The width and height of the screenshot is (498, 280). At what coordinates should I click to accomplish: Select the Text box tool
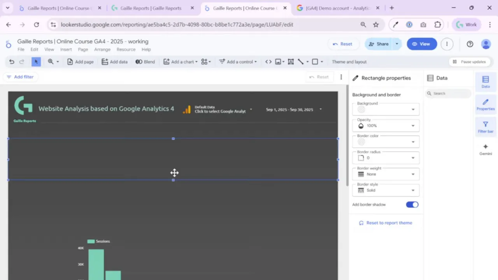291,62
